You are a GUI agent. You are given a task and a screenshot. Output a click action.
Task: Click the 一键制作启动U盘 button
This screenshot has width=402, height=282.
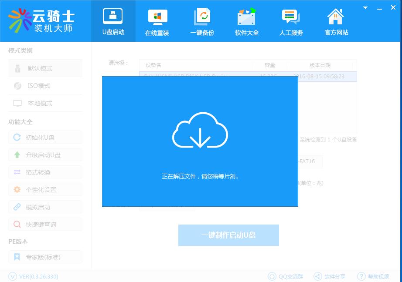point(228,235)
